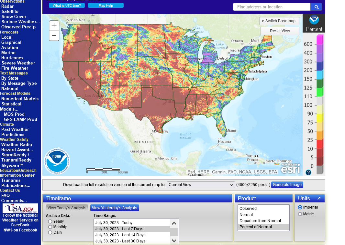This screenshot has width=345, height=245.
Task: Click the USA.gov logo
Action: (x=20, y=208)
